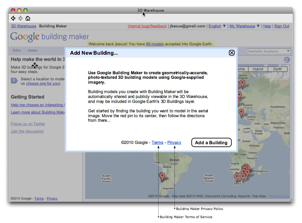
Task: Open the 89 models link
Action: (x=155, y=44)
